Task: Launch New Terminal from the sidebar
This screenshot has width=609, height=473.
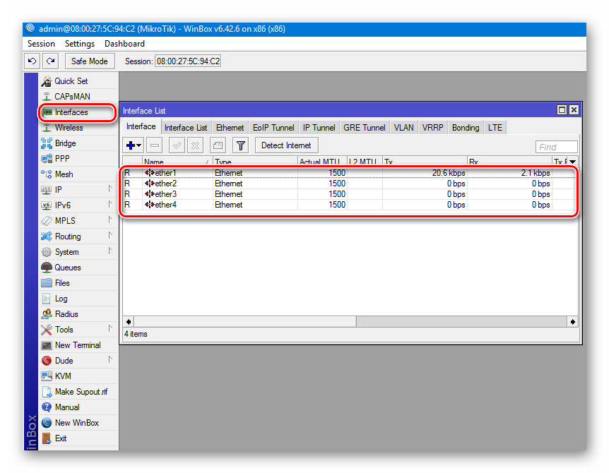Action: (x=78, y=345)
